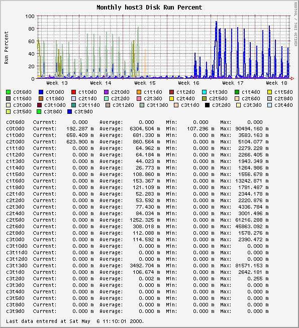Click the c3t0d0 legend swatch
Image resolution: width=299 pixels, height=328 pixels.
point(9,105)
